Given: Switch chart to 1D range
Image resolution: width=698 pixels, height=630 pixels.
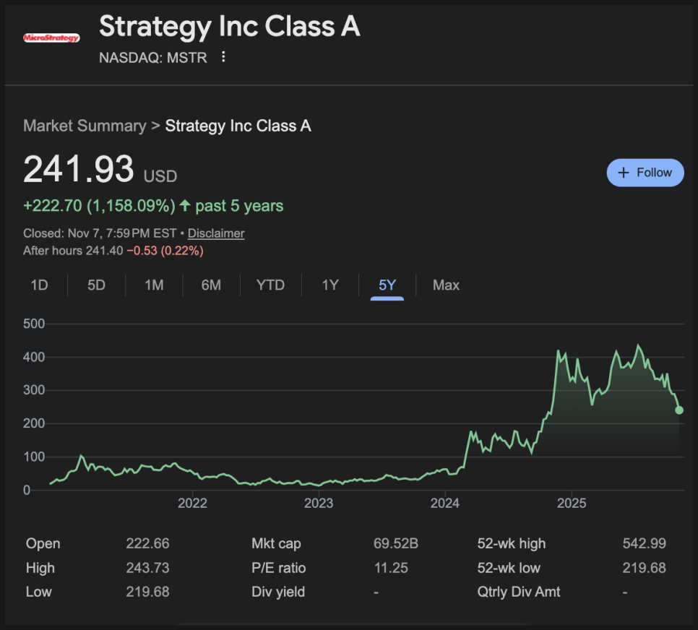Looking at the screenshot, I should [39, 285].
